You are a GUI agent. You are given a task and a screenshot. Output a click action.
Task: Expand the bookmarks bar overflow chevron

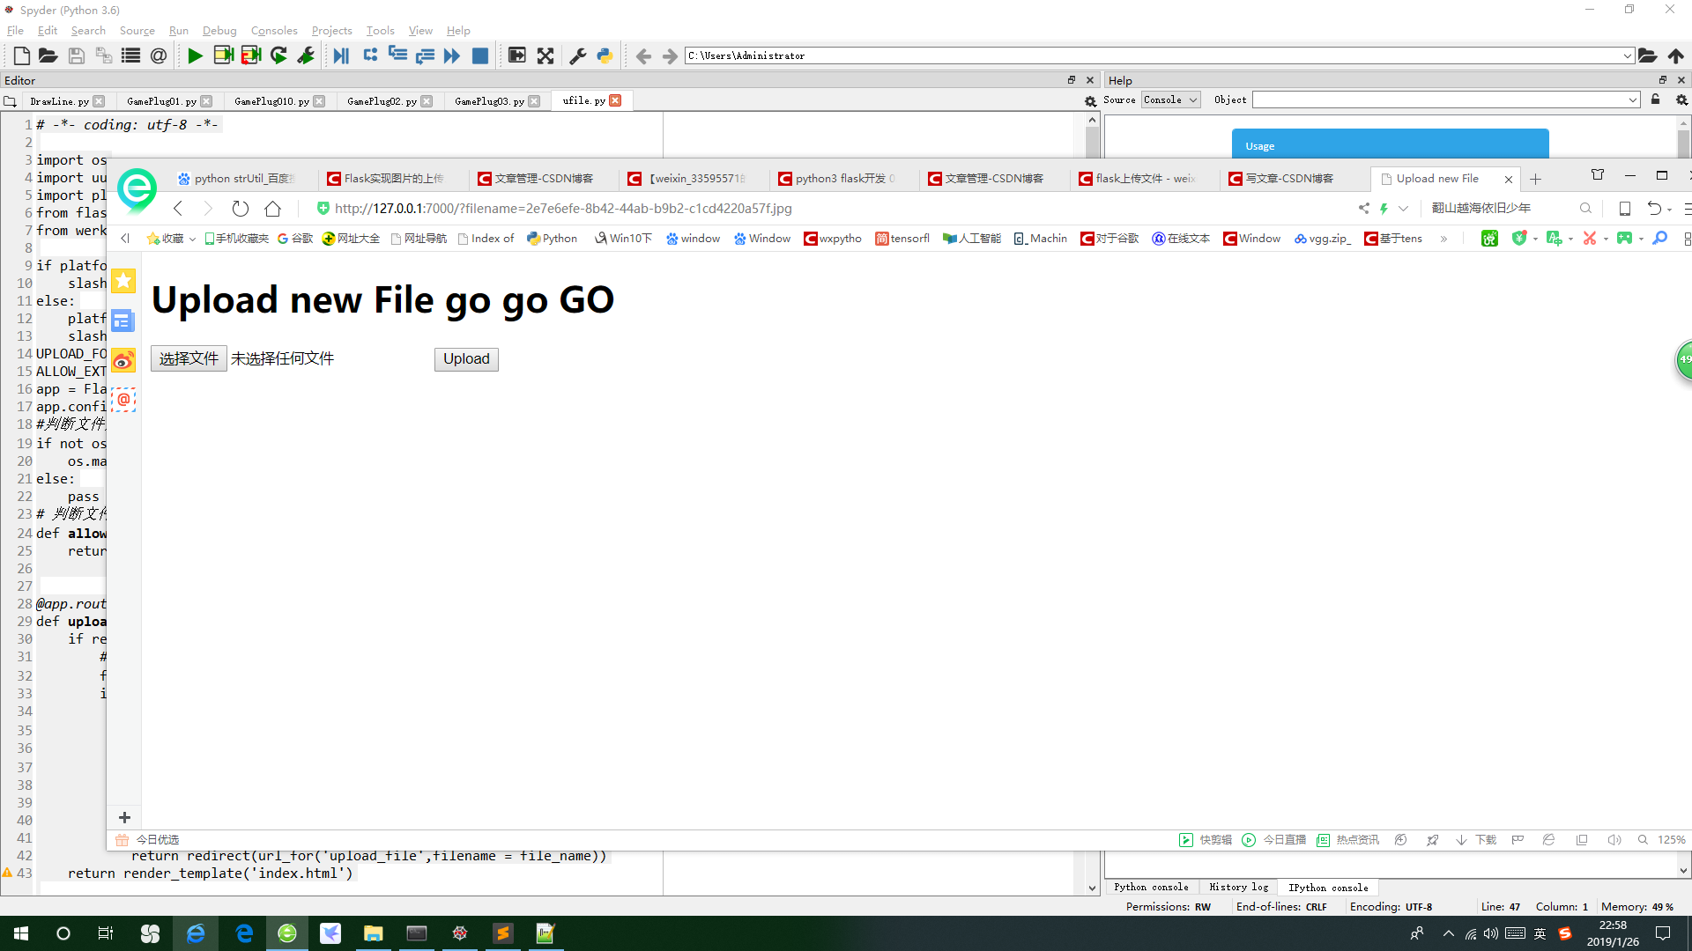coord(1443,239)
